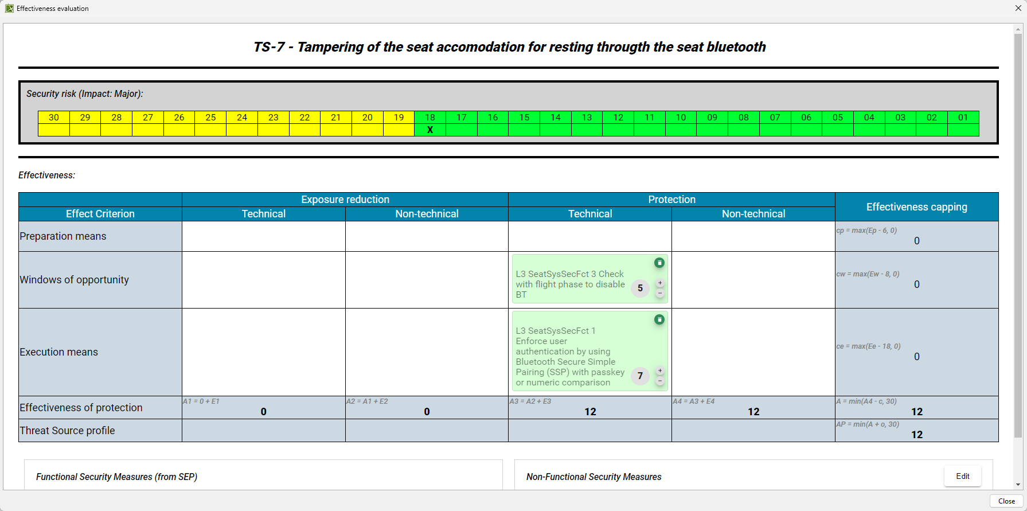The width and height of the screenshot is (1027, 511).
Task: Click the green risk level 01 cell
Action: (x=963, y=123)
